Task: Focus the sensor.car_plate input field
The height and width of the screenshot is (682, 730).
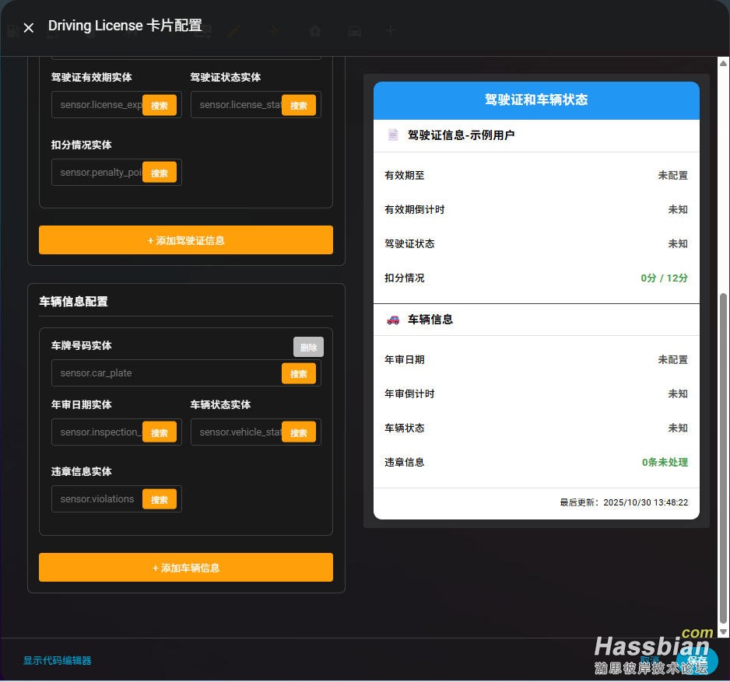Action: [x=167, y=373]
